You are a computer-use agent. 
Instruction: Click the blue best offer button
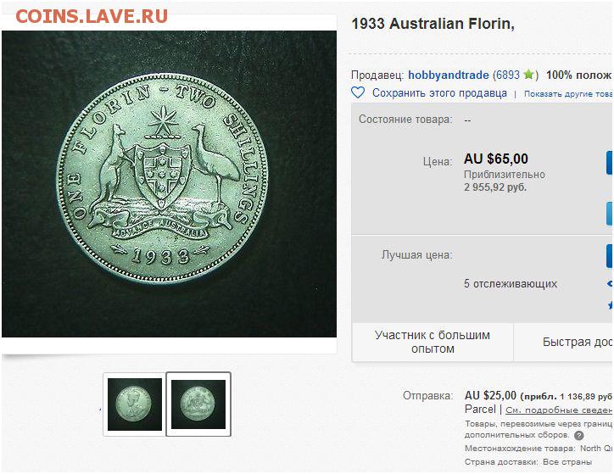coord(610,255)
